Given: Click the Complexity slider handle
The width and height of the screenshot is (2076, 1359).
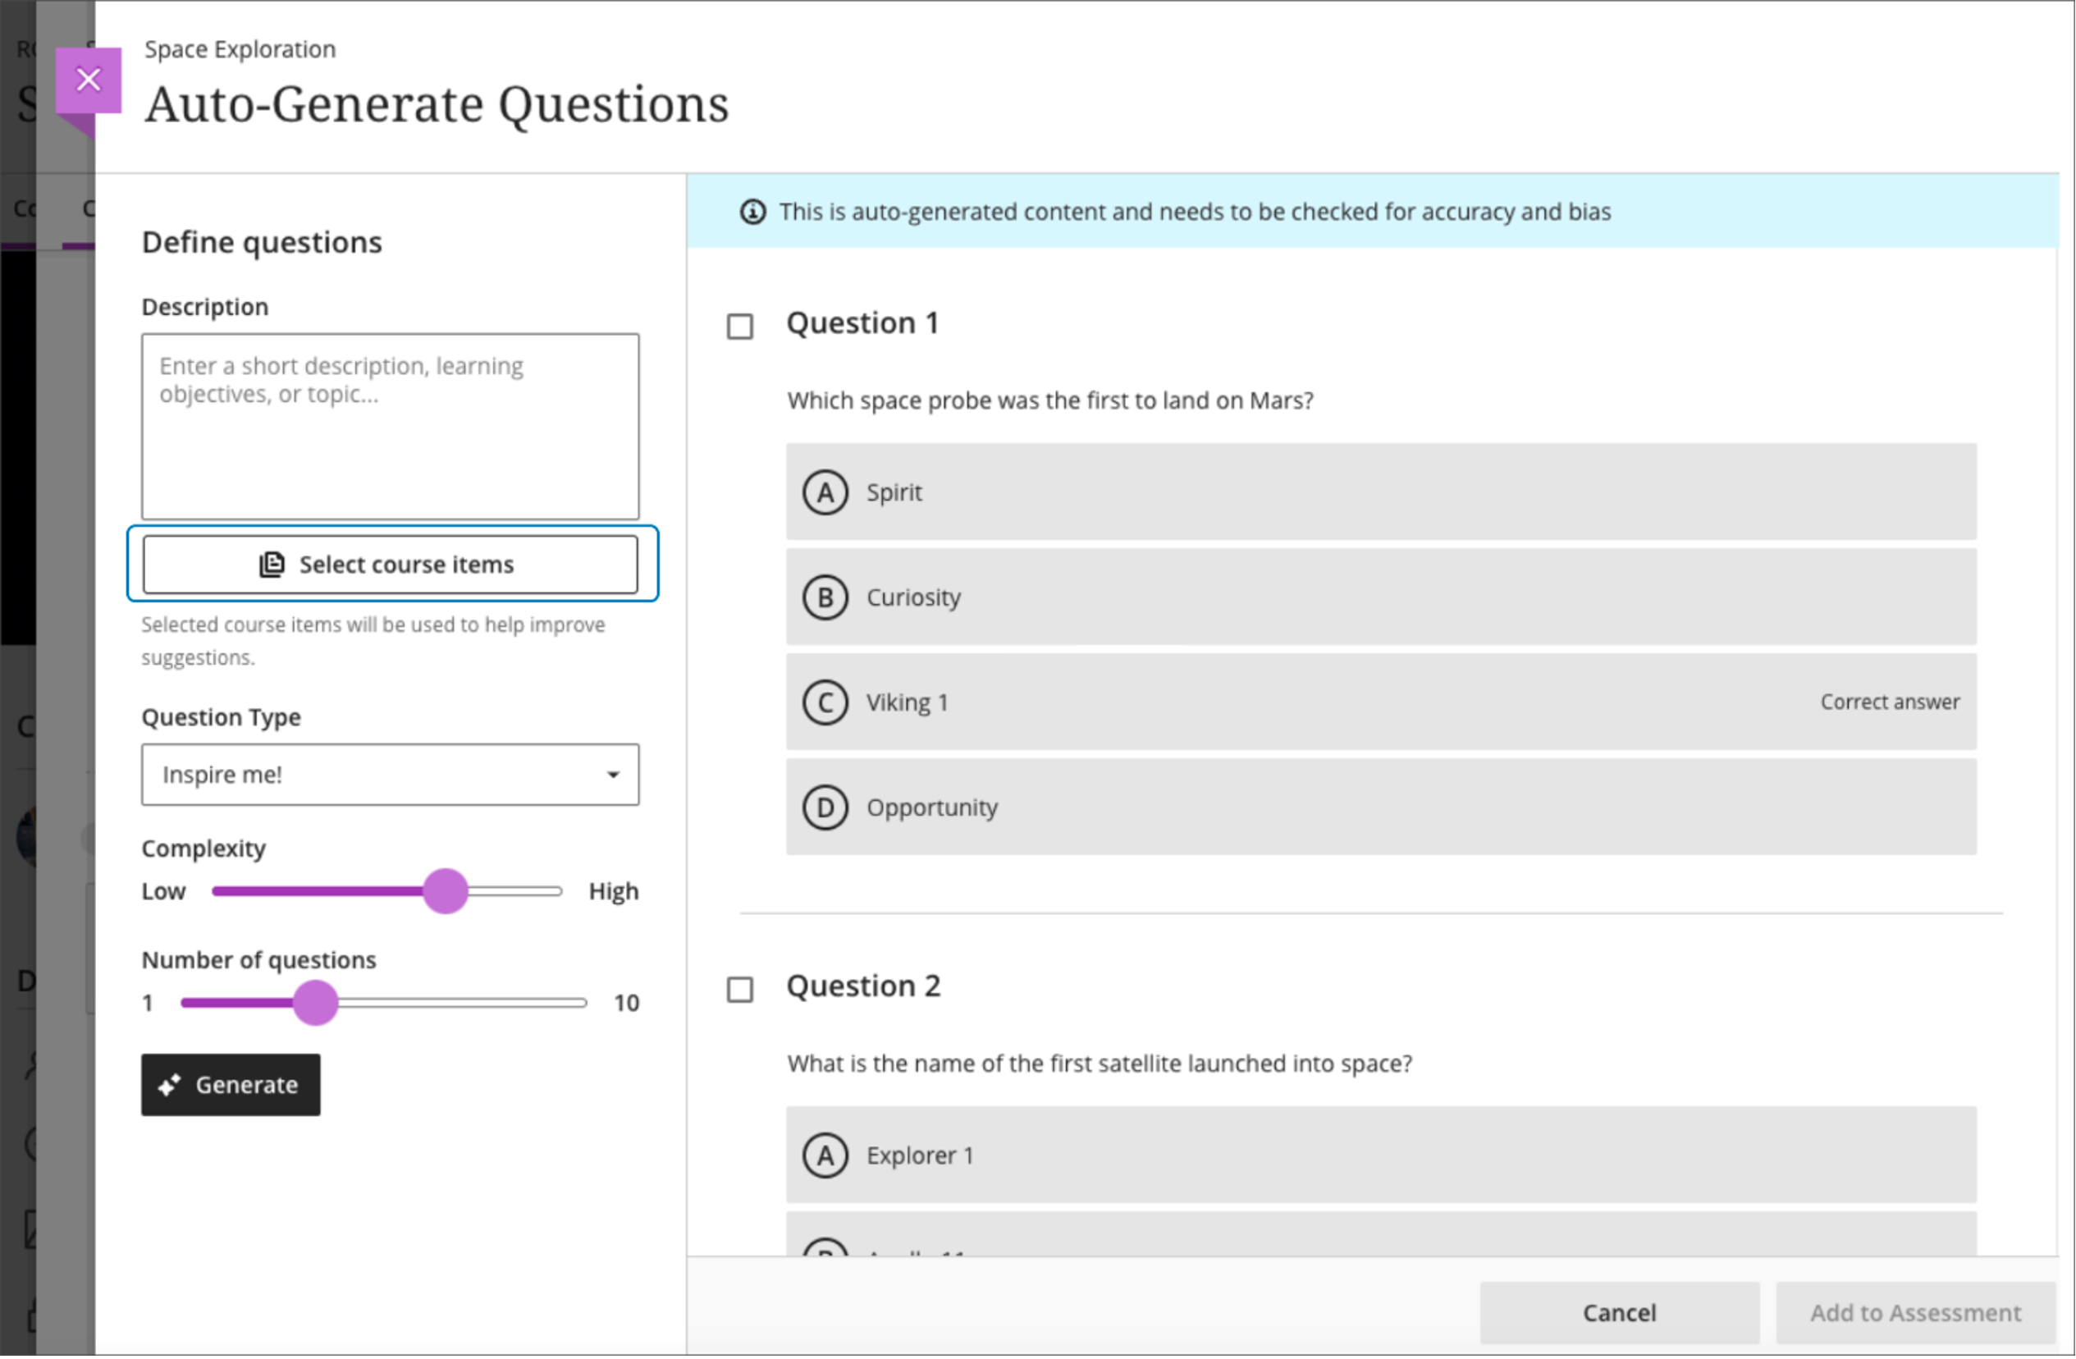Looking at the screenshot, I should click(446, 890).
